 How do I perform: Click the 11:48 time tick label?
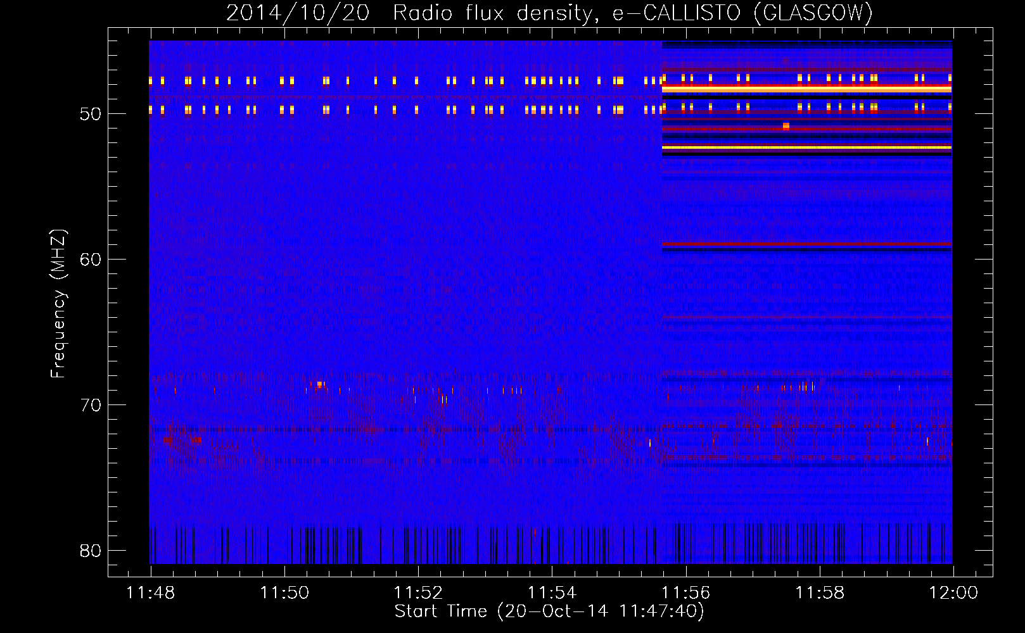click(x=151, y=593)
